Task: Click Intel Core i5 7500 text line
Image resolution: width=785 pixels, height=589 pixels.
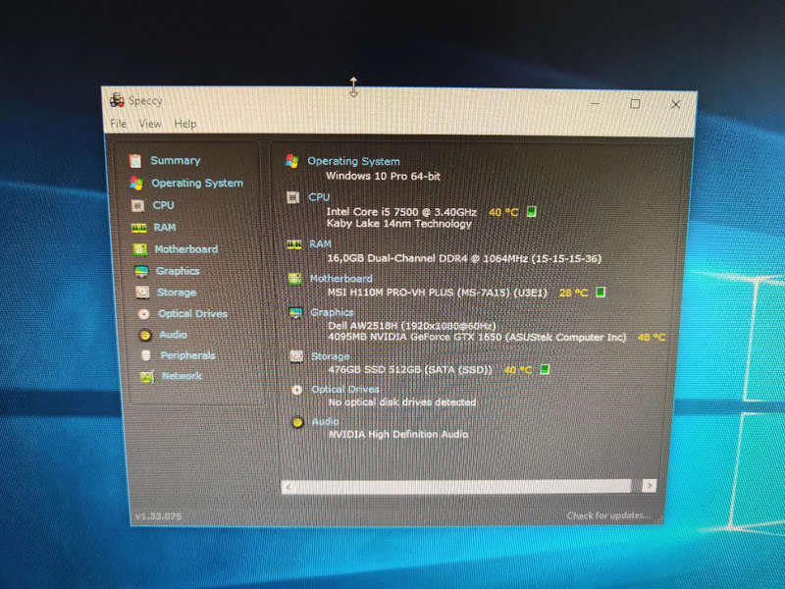Action: pyautogui.click(x=402, y=212)
